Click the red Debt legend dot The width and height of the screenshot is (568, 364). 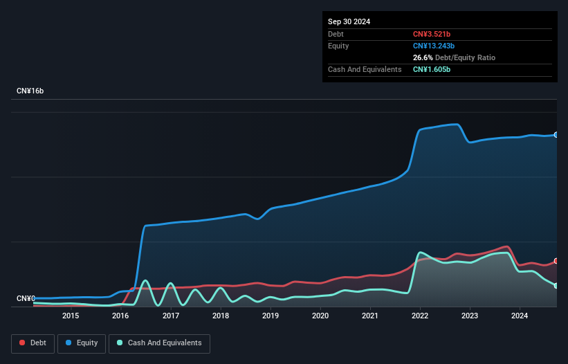click(22, 343)
